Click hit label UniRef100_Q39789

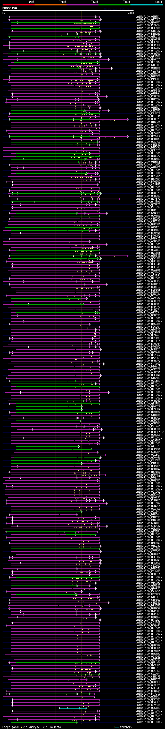coord(148,332)
